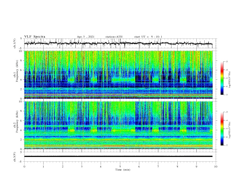Click the "8" tick on the Time axis
This screenshot has height=187, width=243.
(177, 167)
